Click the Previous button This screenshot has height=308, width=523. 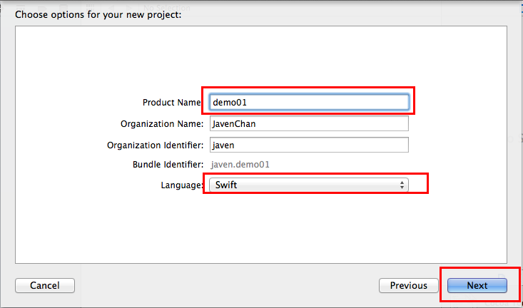click(x=409, y=286)
